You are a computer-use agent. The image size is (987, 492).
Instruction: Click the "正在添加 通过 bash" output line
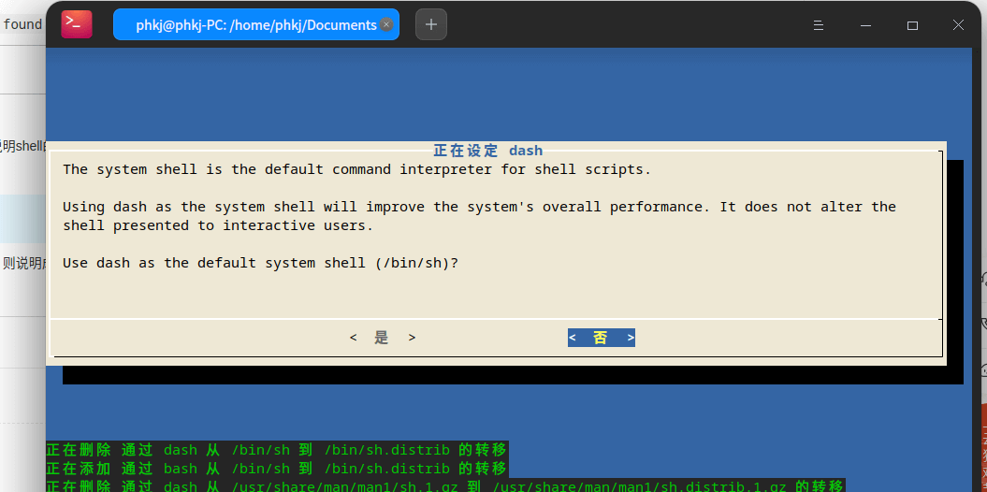pos(276,468)
